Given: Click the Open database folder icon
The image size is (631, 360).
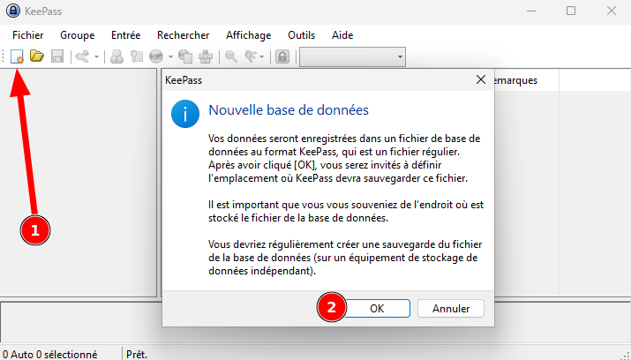Looking at the screenshot, I should [36, 56].
